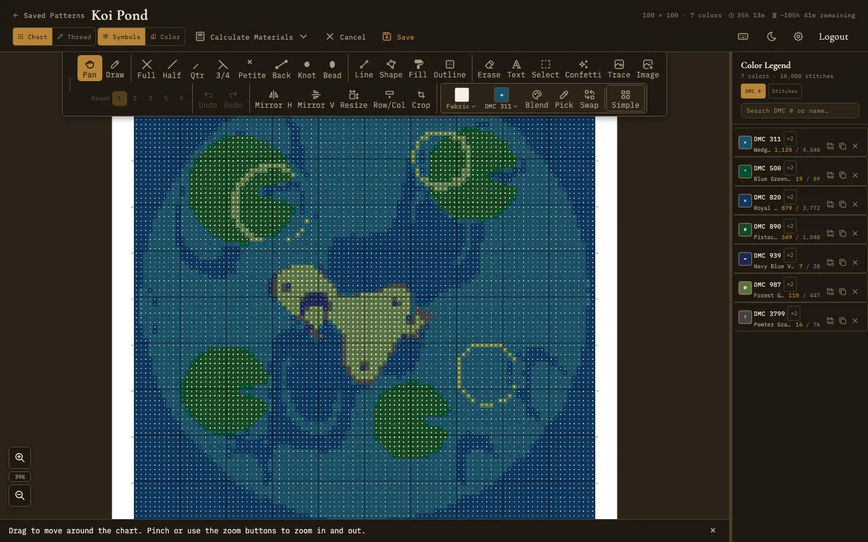This screenshot has width=868, height=542.
Task: Choose the 3/4 stitch type
Action: (223, 68)
